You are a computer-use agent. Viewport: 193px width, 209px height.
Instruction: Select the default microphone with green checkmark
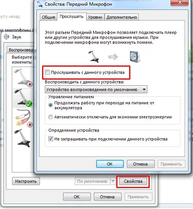coord(23,98)
